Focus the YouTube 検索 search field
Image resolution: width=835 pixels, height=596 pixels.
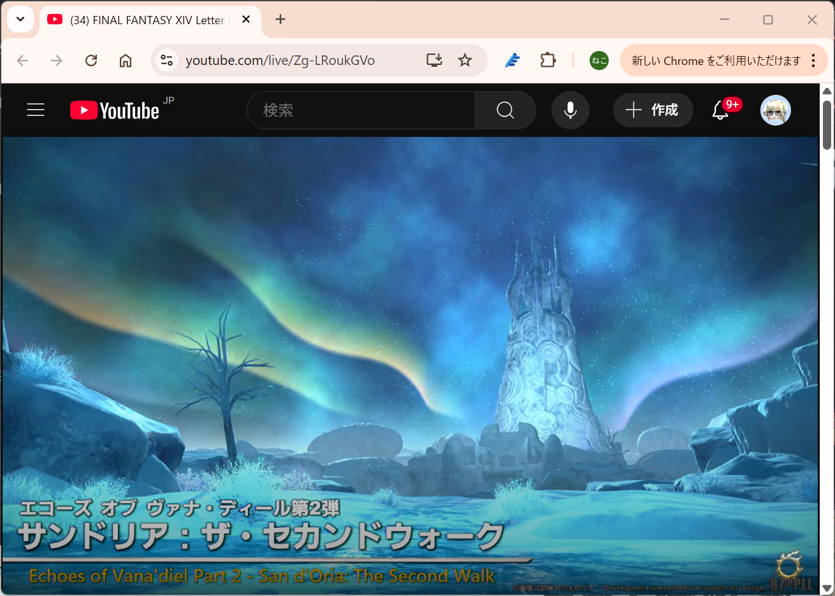point(361,110)
